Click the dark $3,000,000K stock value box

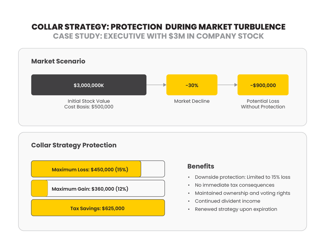click(x=89, y=85)
